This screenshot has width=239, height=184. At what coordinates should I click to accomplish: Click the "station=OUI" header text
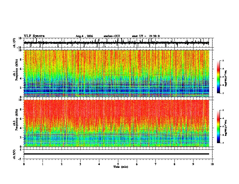click(x=112, y=36)
